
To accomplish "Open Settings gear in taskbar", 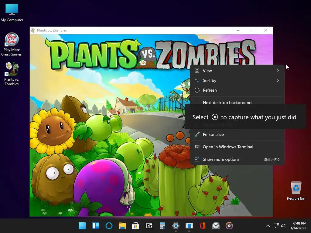I will click(176, 226).
